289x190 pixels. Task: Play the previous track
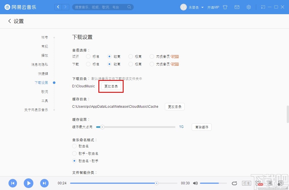tap(13, 183)
